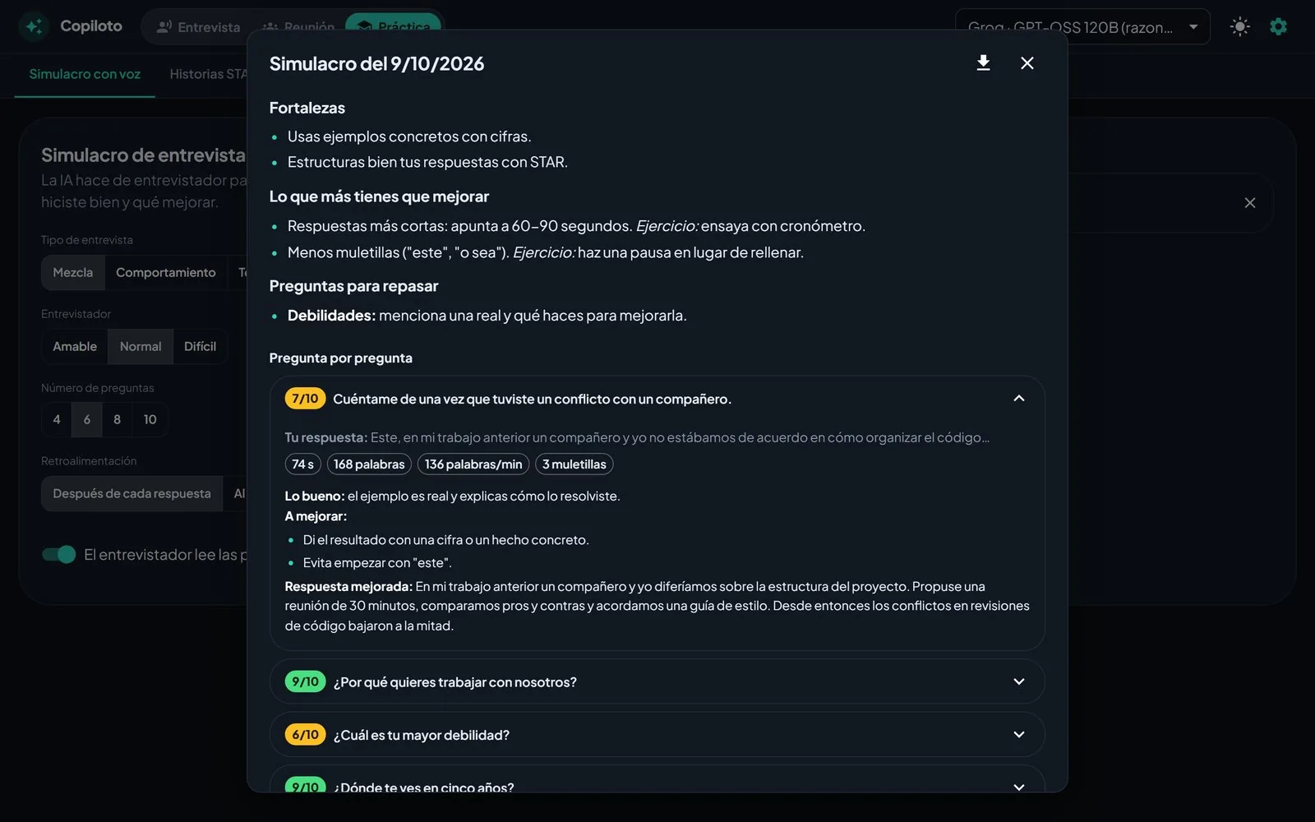Choose 8 as number of questions
Screen dimensions: 1315x822
pyautogui.click(x=117, y=419)
